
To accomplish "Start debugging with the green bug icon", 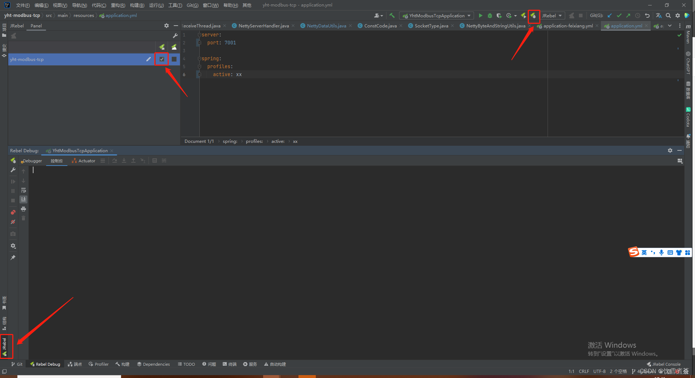I will [490, 16].
